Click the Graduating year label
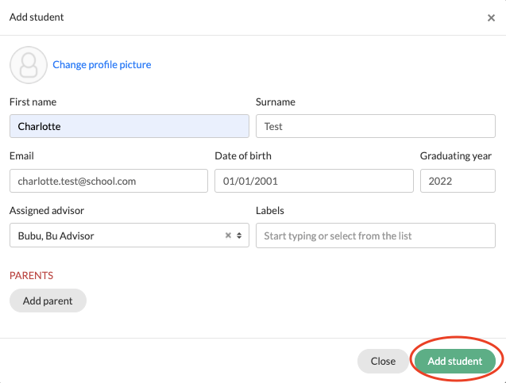The width and height of the screenshot is (506, 383). coord(456,156)
